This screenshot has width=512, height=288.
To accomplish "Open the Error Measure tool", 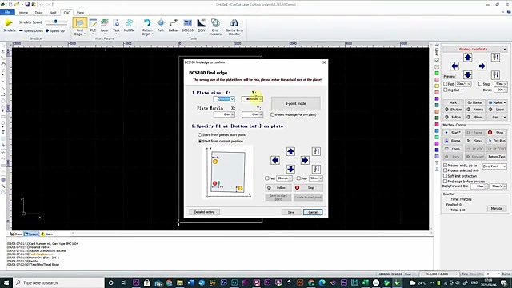I will (x=215, y=26).
